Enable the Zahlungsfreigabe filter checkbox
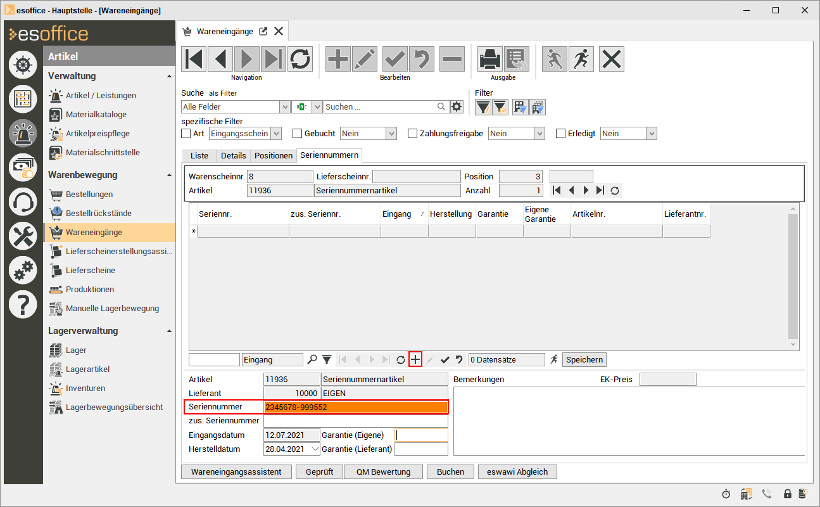This screenshot has height=507, width=820. (x=412, y=134)
